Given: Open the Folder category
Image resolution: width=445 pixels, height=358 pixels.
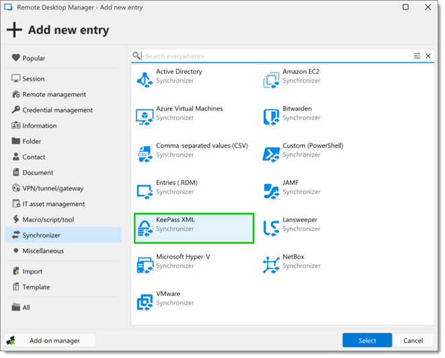Looking at the screenshot, I should point(63,141).
